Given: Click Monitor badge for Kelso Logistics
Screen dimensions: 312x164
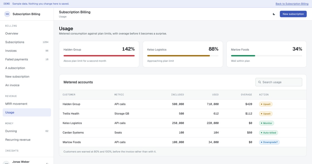Looking at the screenshot, I should (x=266, y=123).
